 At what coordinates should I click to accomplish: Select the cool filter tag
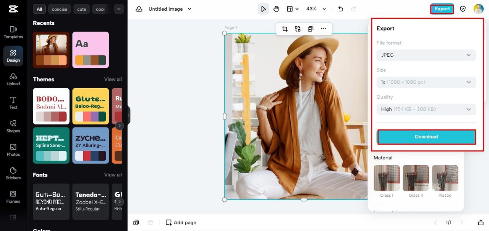point(100,9)
